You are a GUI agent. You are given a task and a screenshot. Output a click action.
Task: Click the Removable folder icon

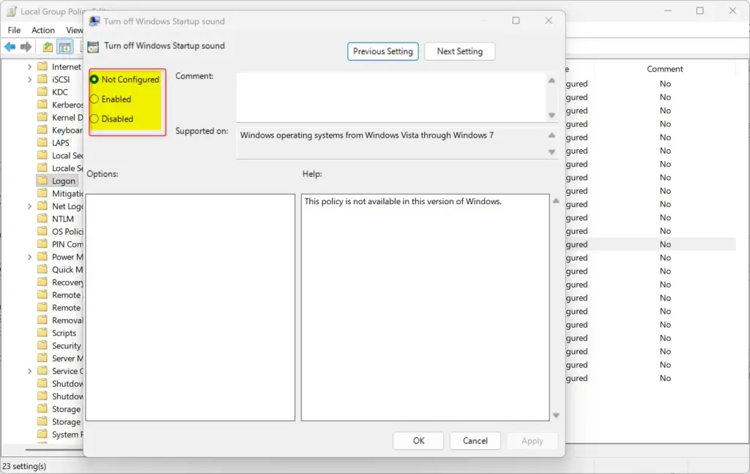pos(42,320)
